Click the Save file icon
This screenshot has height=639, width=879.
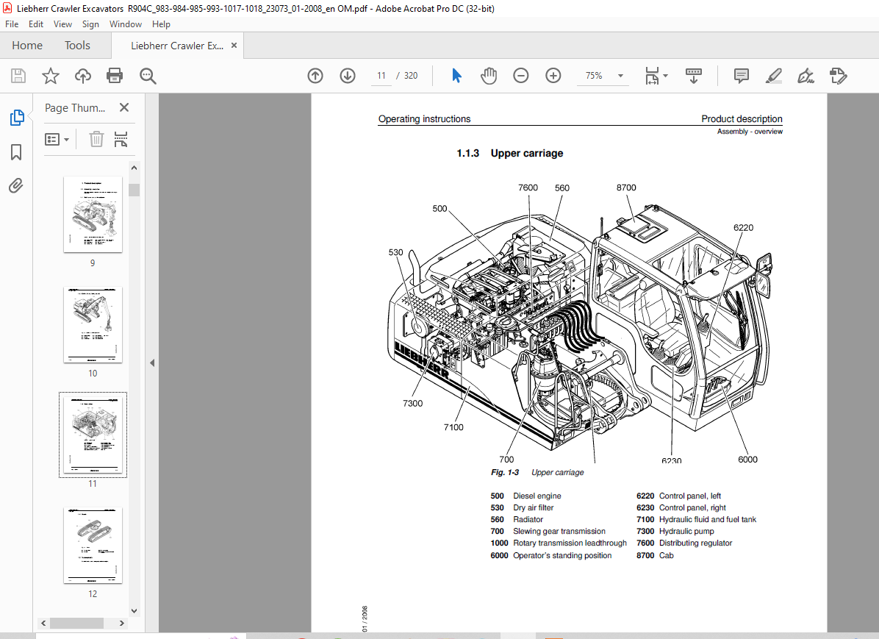[x=18, y=76]
